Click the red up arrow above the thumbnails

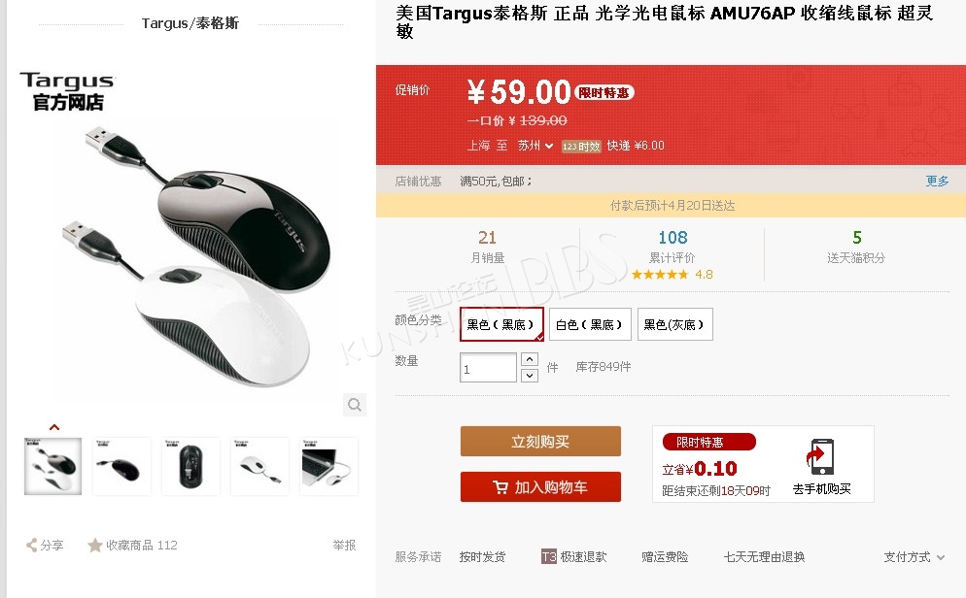click(x=54, y=427)
